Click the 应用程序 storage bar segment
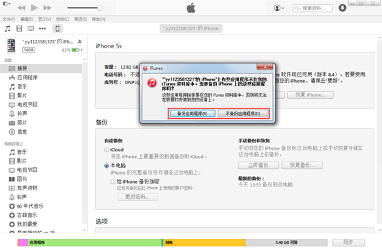This screenshot has height=252, width=382. [94, 242]
